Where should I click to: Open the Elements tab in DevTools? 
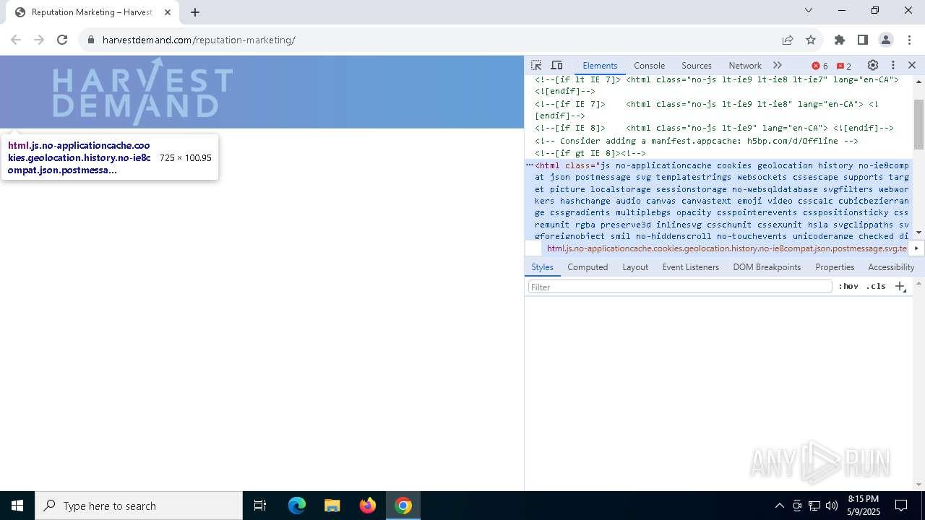[600, 65]
